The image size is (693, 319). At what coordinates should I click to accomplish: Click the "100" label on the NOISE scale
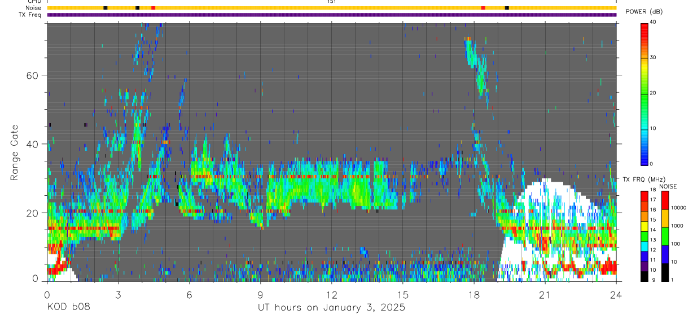click(x=676, y=244)
